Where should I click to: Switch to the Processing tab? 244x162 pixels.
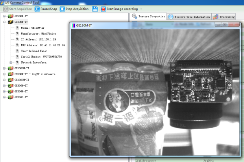224,17
